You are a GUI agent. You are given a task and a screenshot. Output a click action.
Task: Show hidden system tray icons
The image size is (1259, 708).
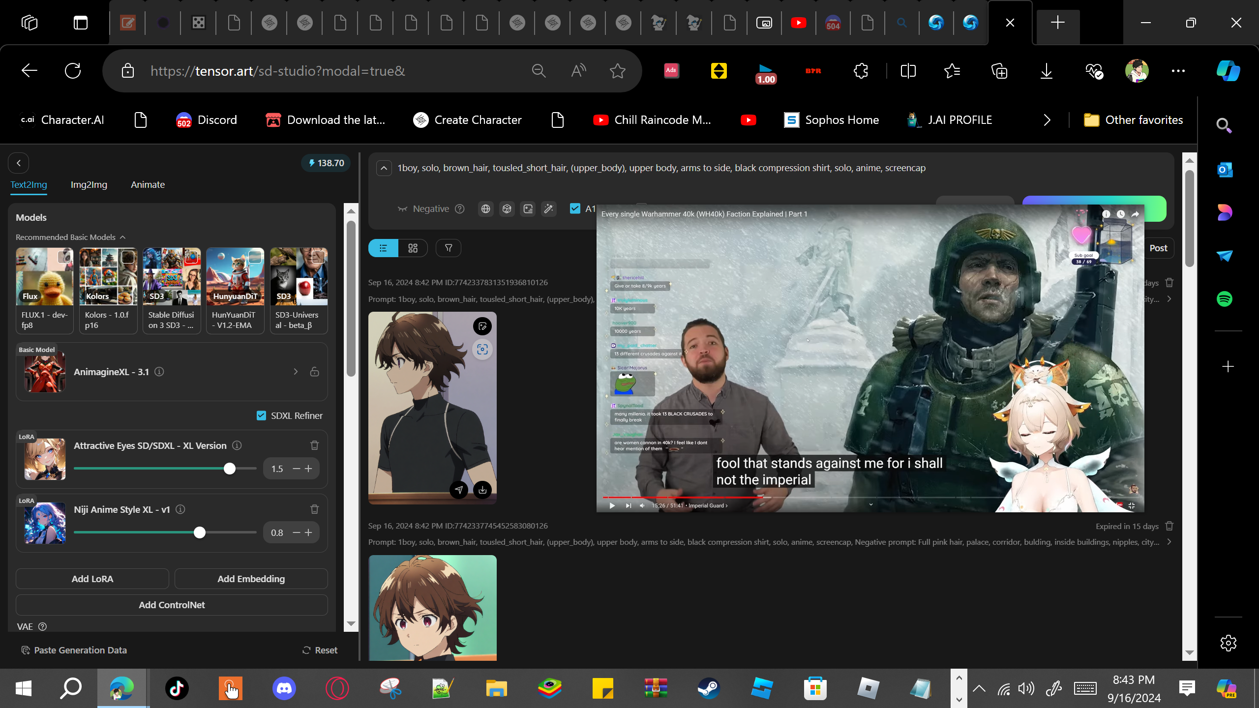[x=979, y=688]
